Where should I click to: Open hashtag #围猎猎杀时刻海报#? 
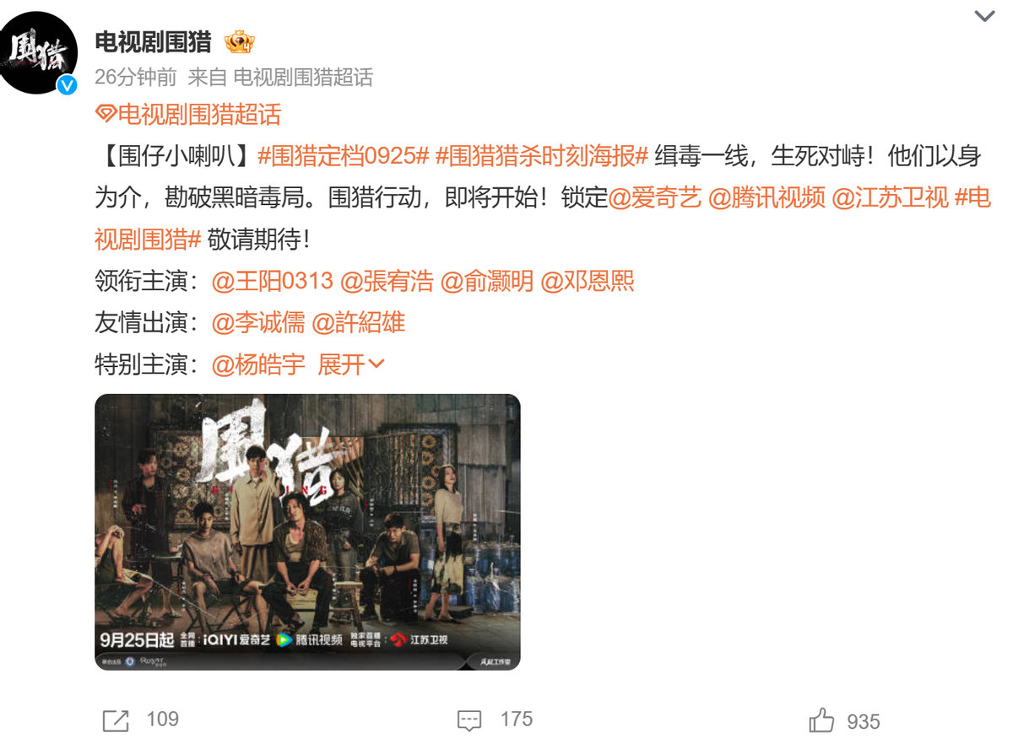(542, 156)
